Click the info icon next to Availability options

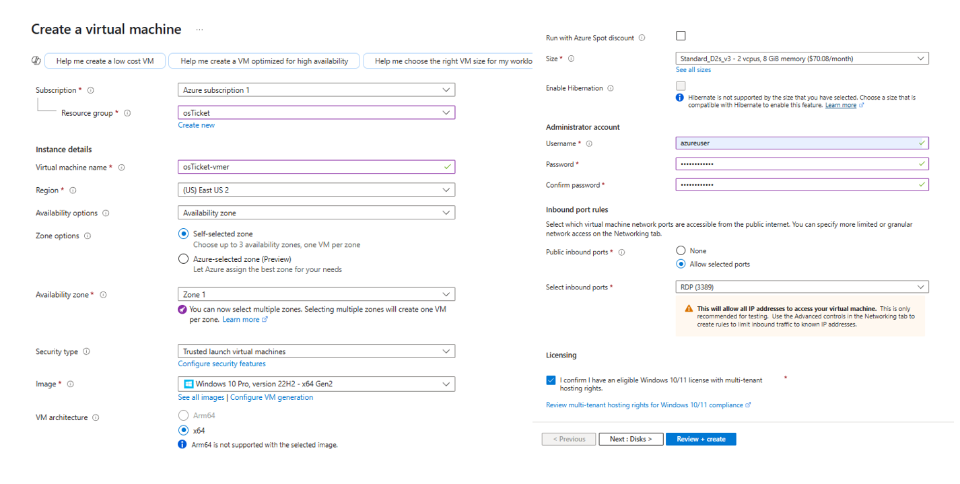106,213
